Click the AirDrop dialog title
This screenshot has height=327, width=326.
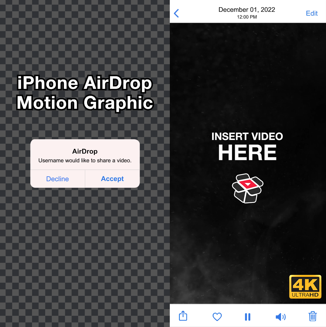(x=85, y=151)
